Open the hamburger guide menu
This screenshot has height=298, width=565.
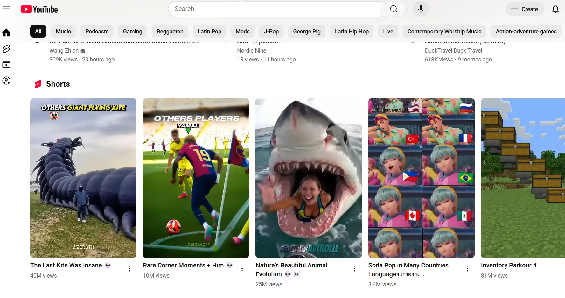tap(6, 9)
